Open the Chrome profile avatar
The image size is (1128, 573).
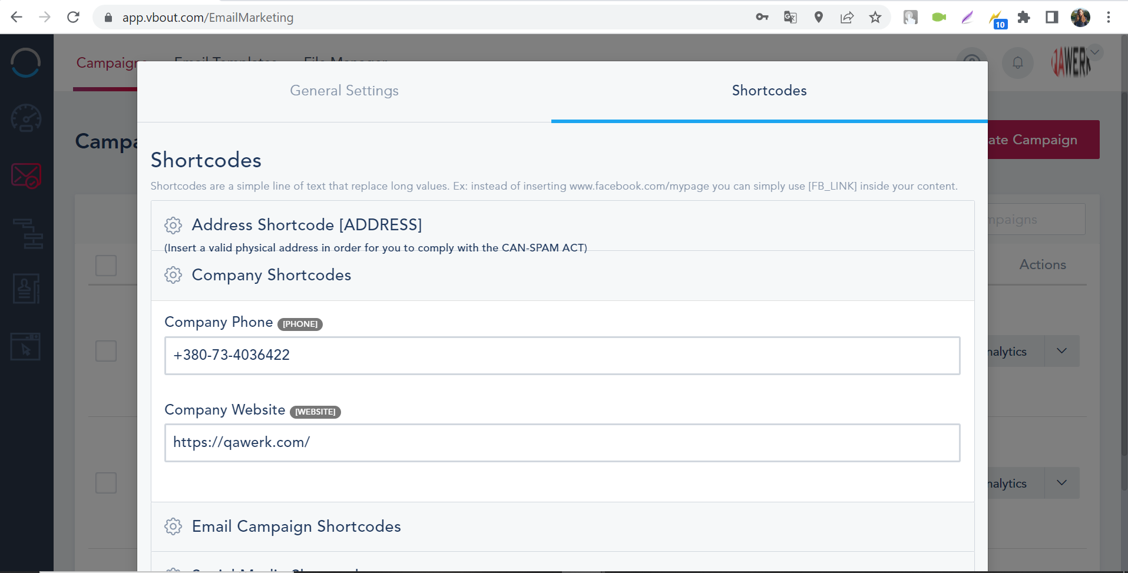point(1080,17)
